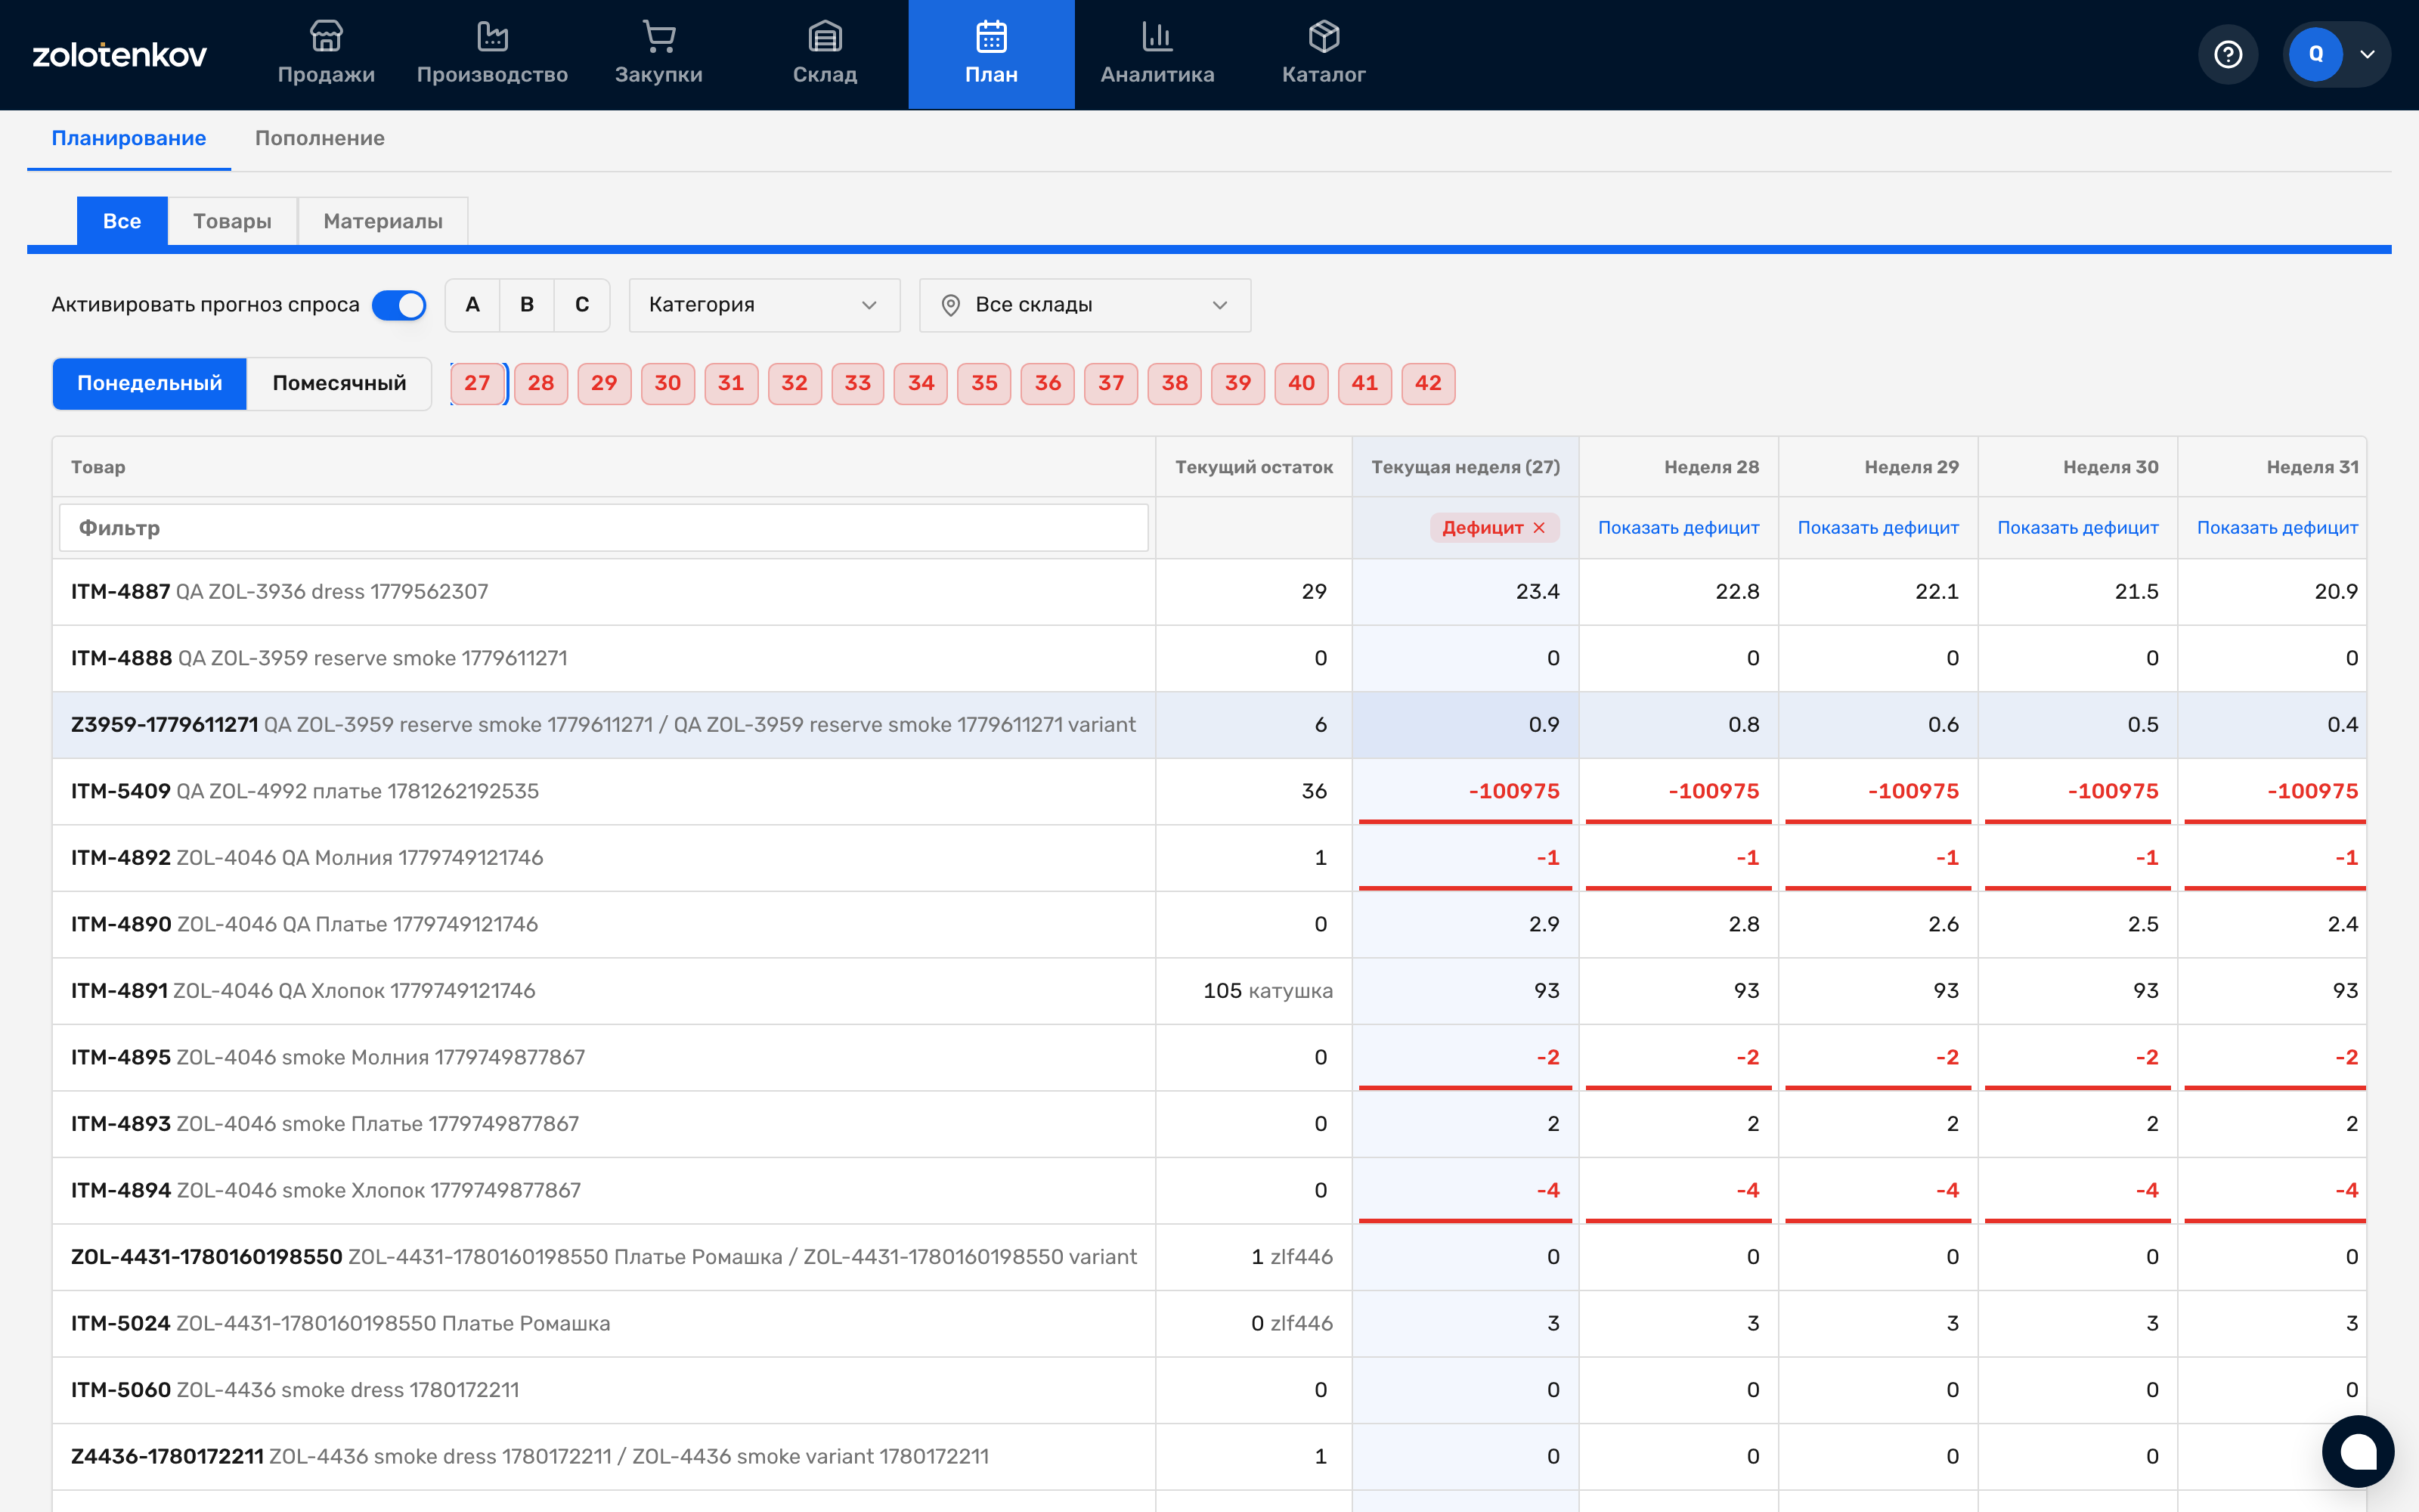Open the Продажи store icon
Viewport: 2419px width, 1512px height.
coord(326,37)
